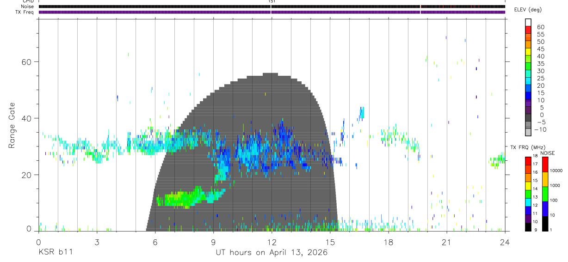
Task: Click ELEV scale value 50
Action: point(540,42)
